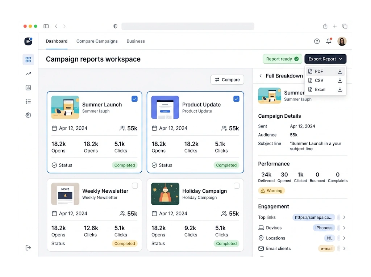Click the PDF download arrow icon
This screenshot has width=371, height=277.
click(x=340, y=71)
